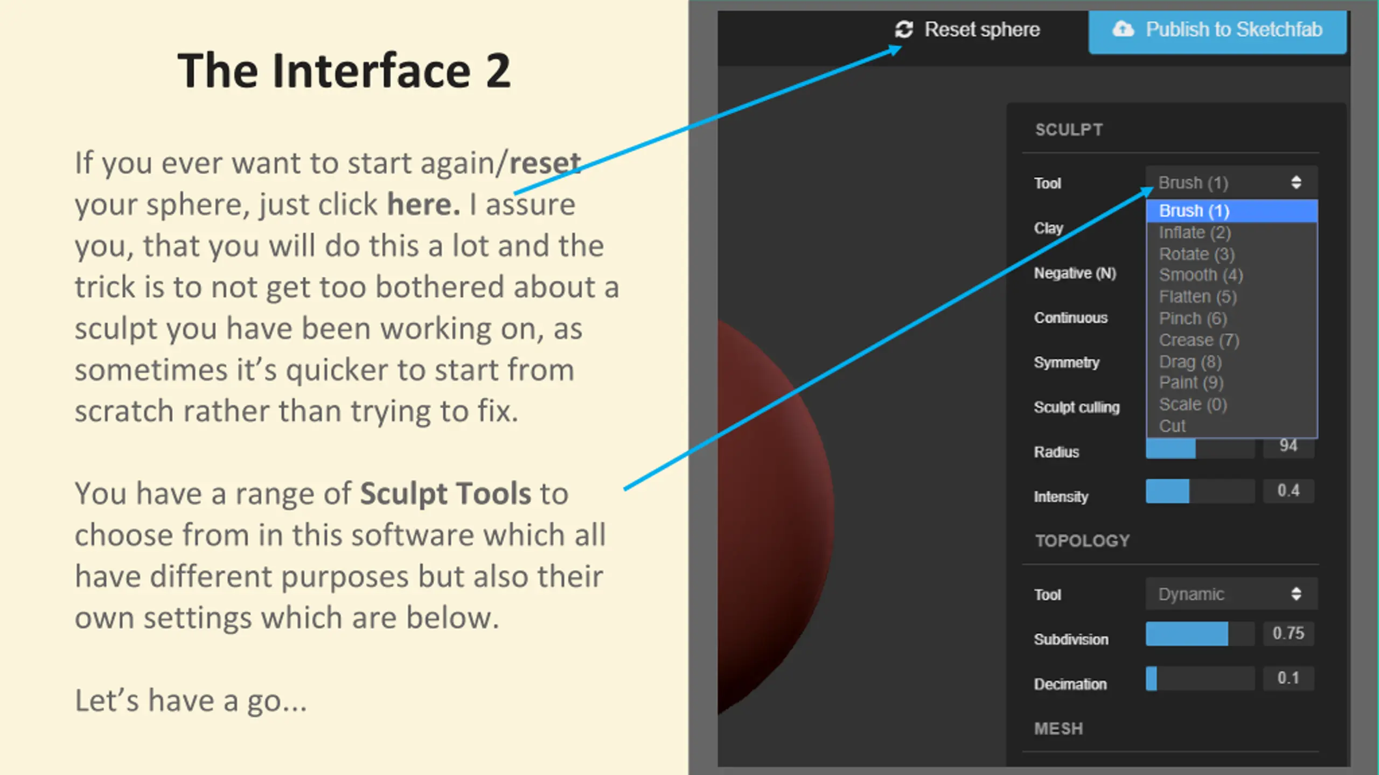Click the Subdivision slider bar
The height and width of the screenshot is (775, 1379).
click(x=1200, y=633)
